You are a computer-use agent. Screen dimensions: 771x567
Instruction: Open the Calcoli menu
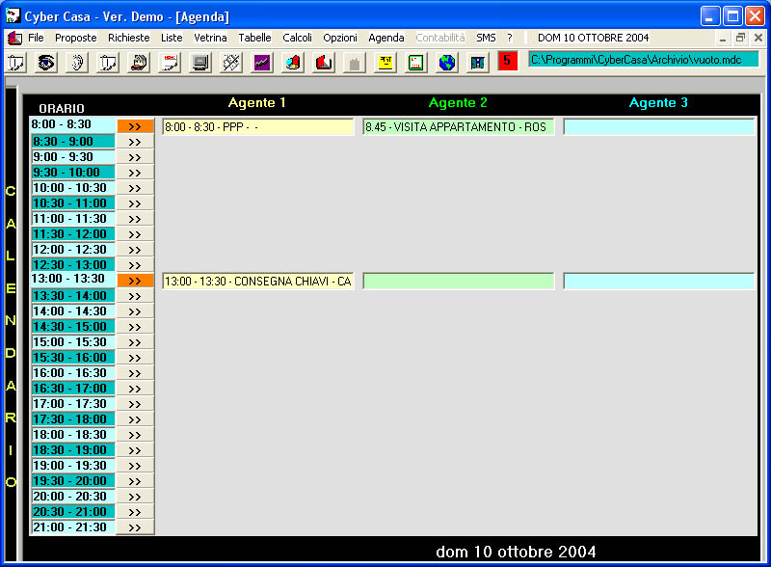297,38
